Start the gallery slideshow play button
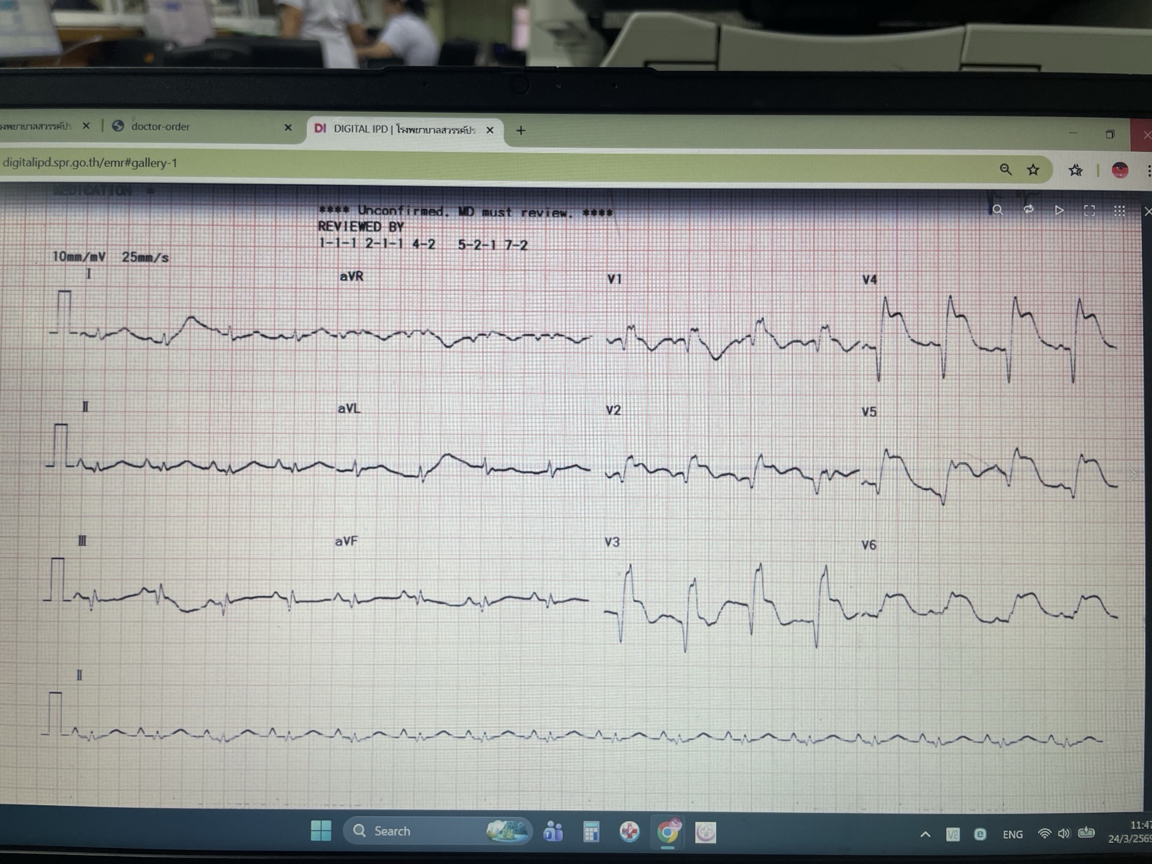The height and width of the screenshot is (864, 1152). pyautogui.click(x=1059, y=210)
